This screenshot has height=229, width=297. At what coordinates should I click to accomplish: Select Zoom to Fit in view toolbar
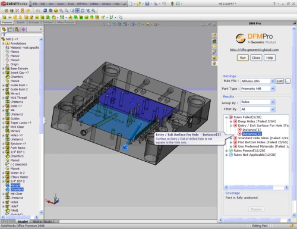pyautogui.click(x=61, y=11)
